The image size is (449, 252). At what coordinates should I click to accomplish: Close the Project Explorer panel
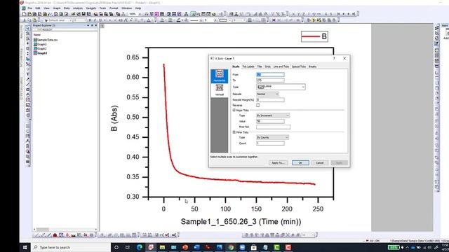96,25
